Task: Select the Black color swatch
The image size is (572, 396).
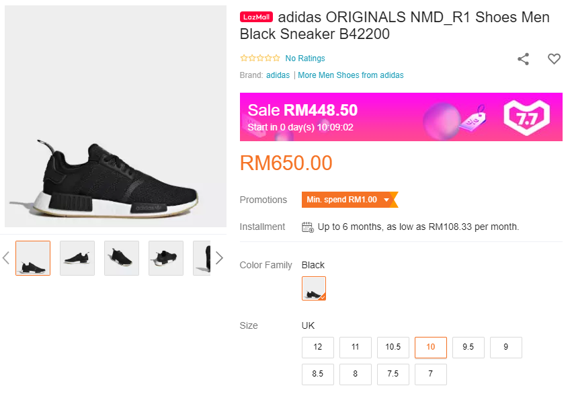Action: (x=314, y=288)
